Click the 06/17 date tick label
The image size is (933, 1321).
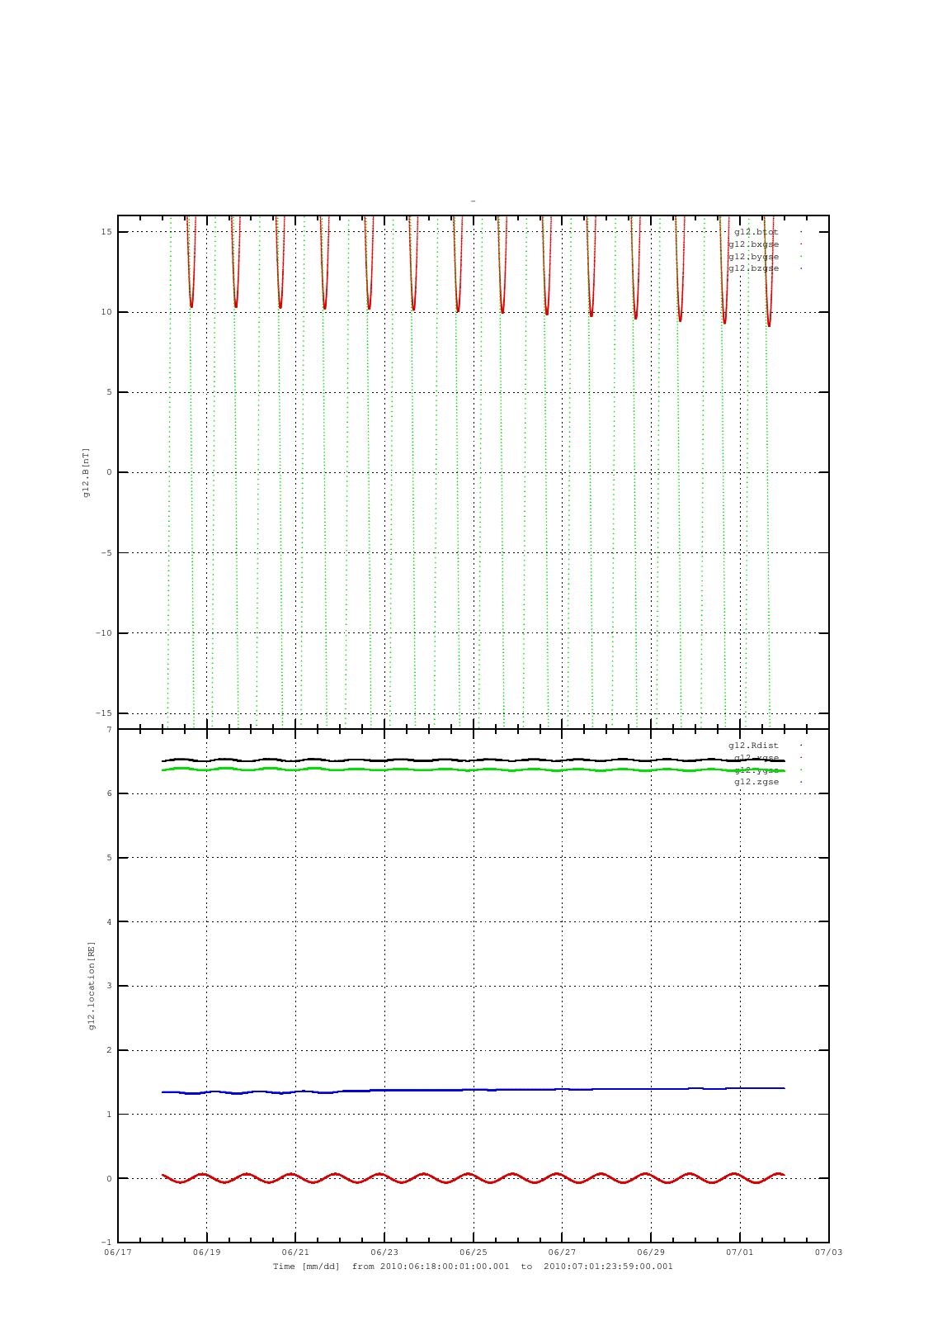click(x=118, y=1252)
